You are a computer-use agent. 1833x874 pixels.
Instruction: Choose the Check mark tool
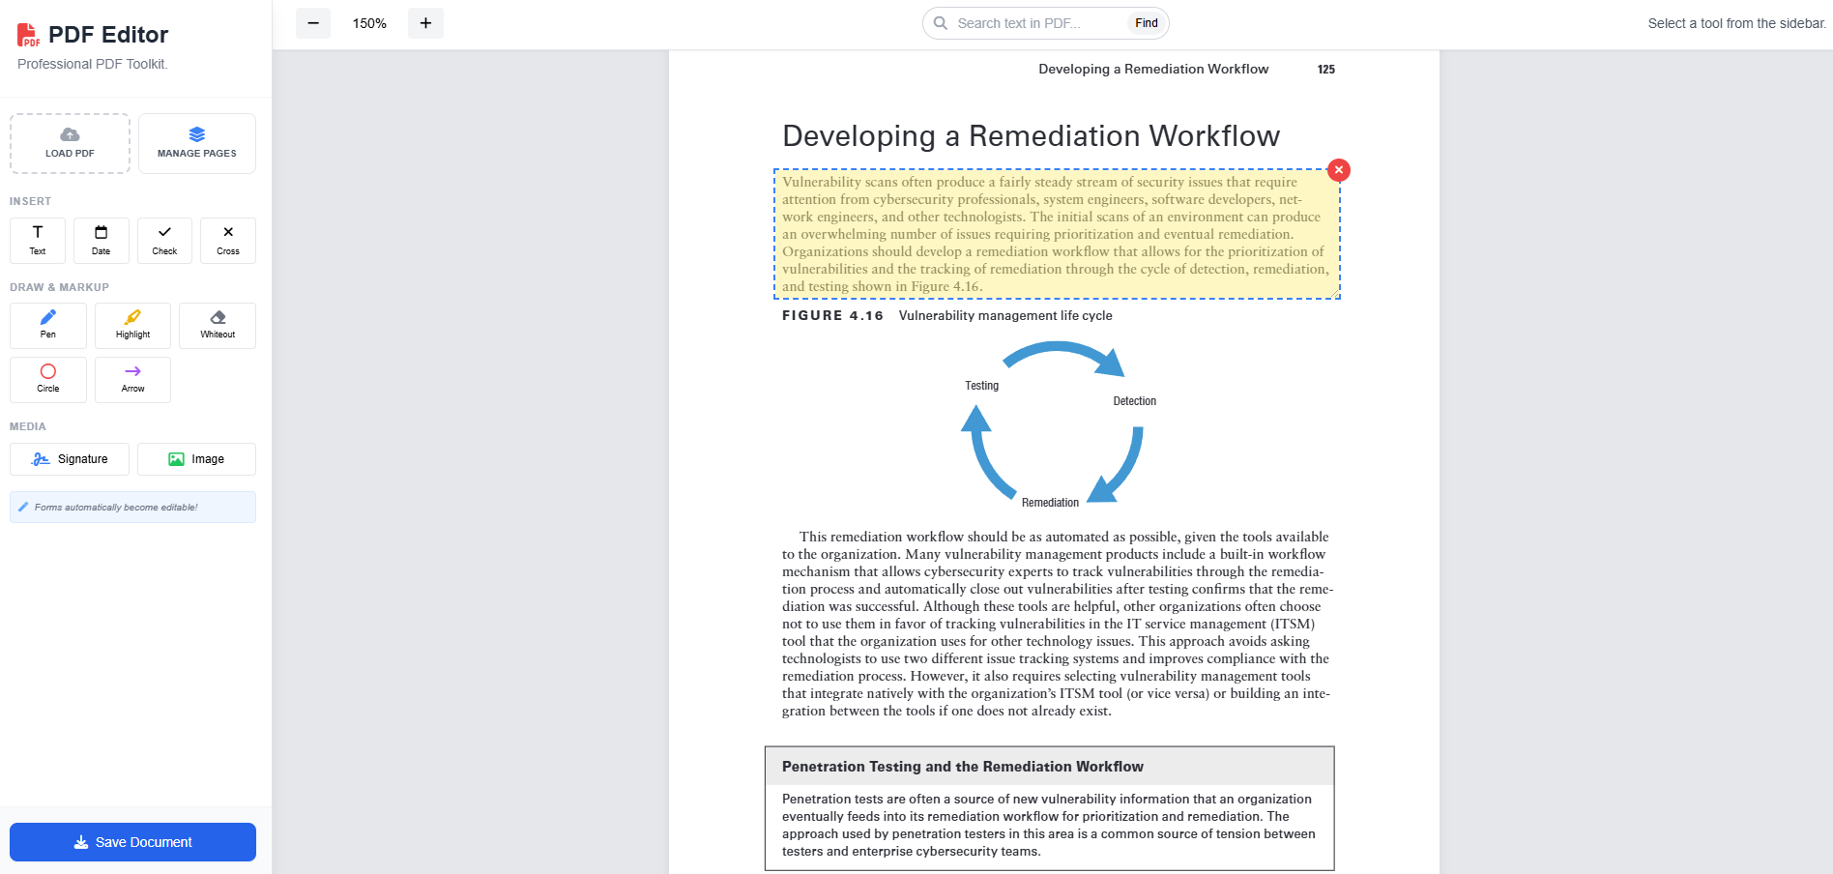(164, 240)
